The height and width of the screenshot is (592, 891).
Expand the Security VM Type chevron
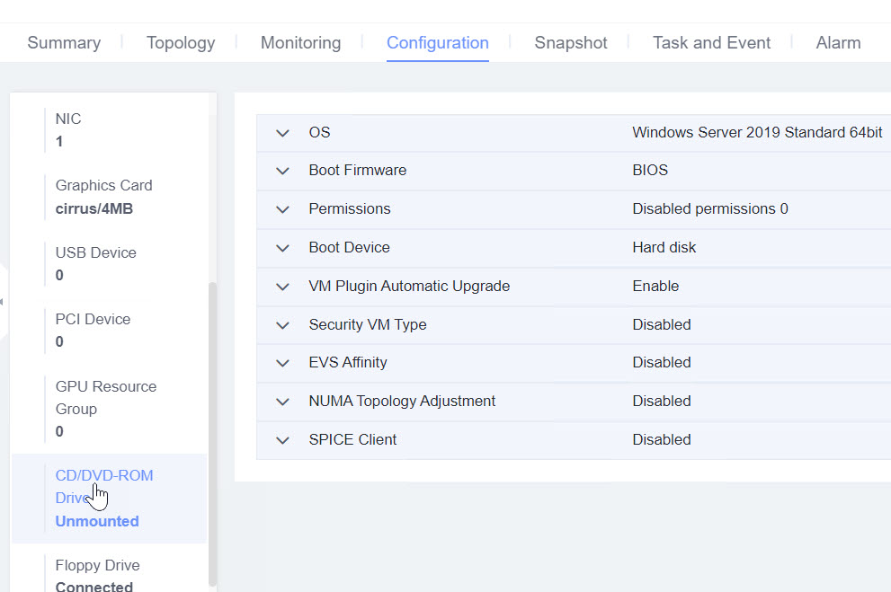point(282,325)
